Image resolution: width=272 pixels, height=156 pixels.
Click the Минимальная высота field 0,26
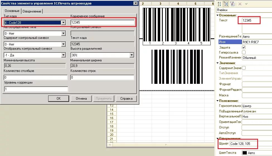tap(35, 66)
